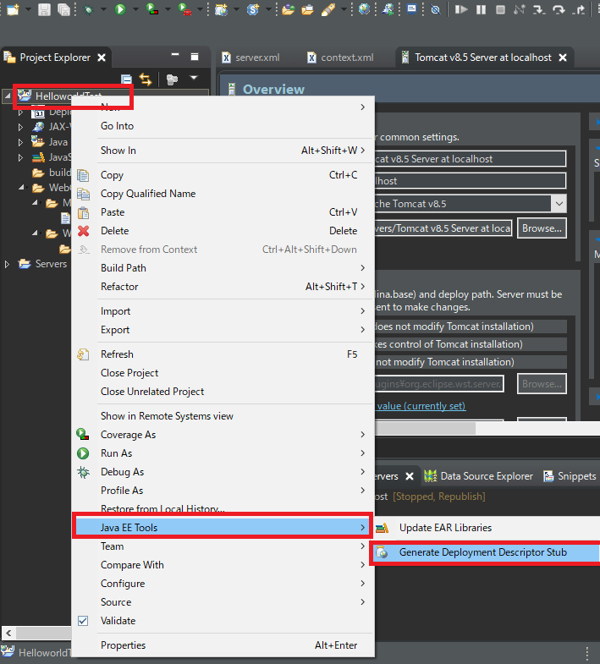Click the server name input field
The width and height of the screenshot is (600, 664).
[471, 159]
